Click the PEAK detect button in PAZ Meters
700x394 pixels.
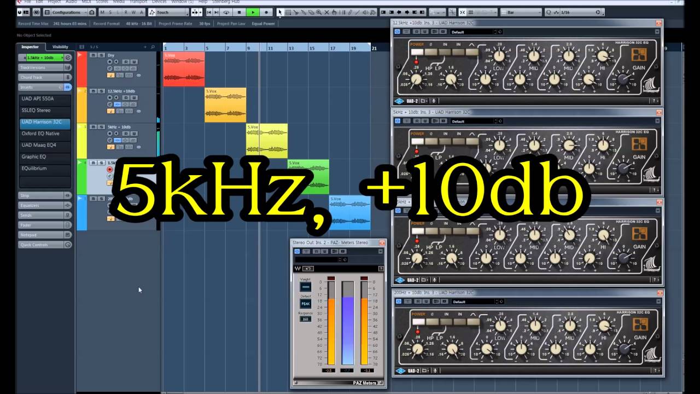tap(305, 303)
